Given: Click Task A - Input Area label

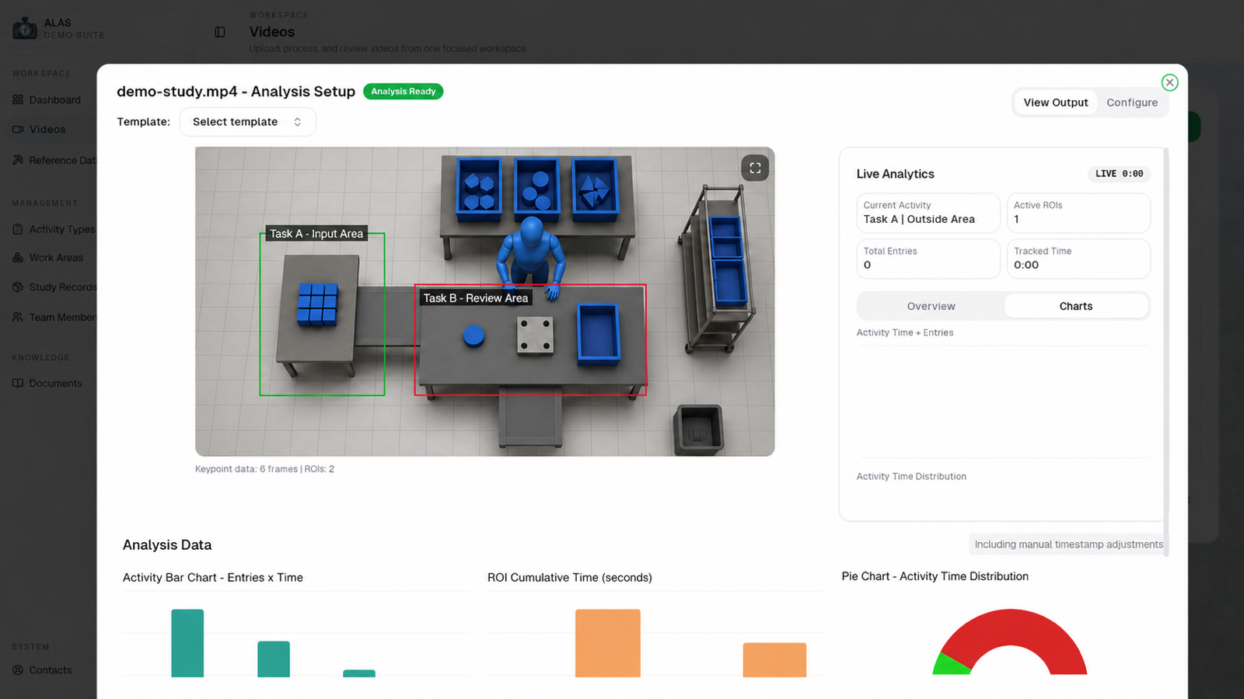Looking at the screenshot, I should [x=316, y=234].
